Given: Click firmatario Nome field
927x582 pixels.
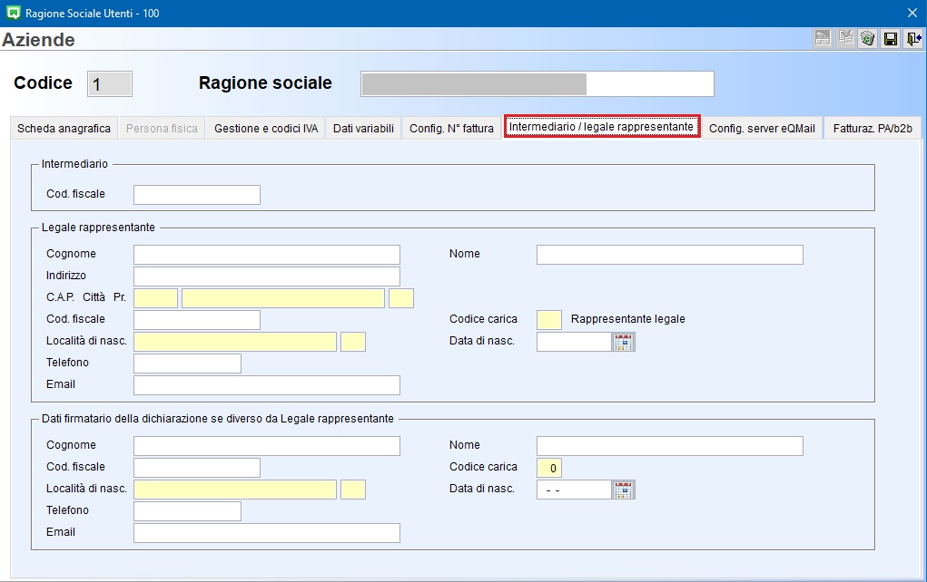Looking at the screenshot, I should coord(670,446).
